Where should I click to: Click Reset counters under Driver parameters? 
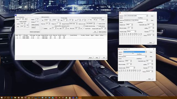click(35, 24)
